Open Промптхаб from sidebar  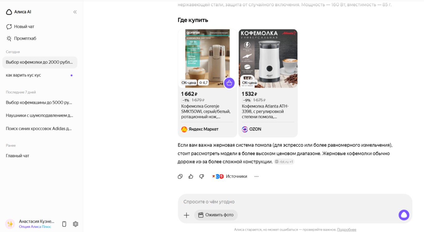point(21,38)
